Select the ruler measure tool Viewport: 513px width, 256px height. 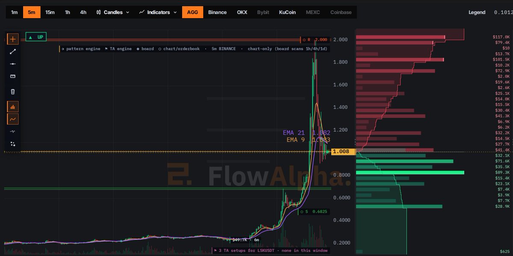[13, 76]
